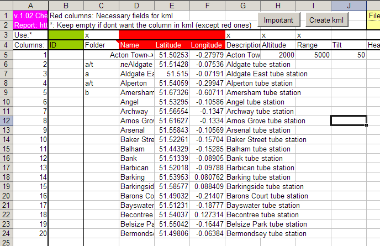The width and height of the screenshot is (380, 246).
Task: Select column E header
Action: (x=172, y=6)
